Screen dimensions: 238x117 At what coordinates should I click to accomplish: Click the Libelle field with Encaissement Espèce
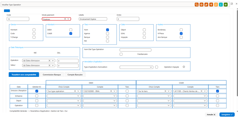93,19
